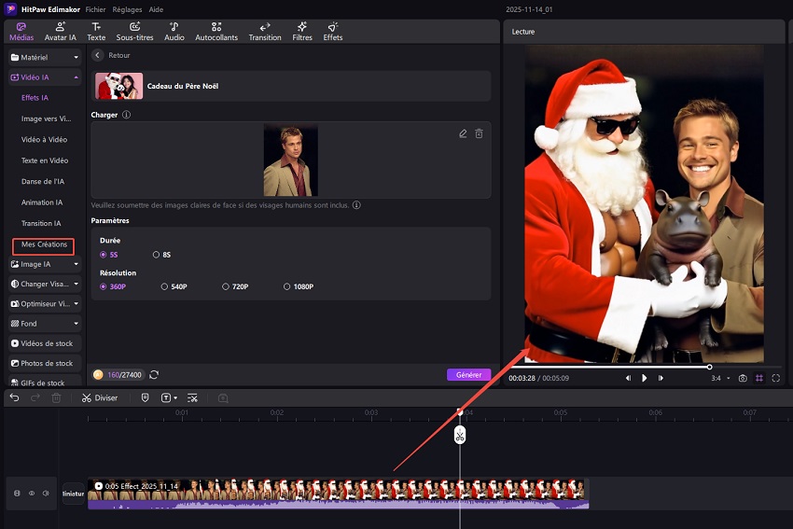Open the Transition tab
Image resolution: width=793 pixels, height=529 pixels.
click(265, 32)
